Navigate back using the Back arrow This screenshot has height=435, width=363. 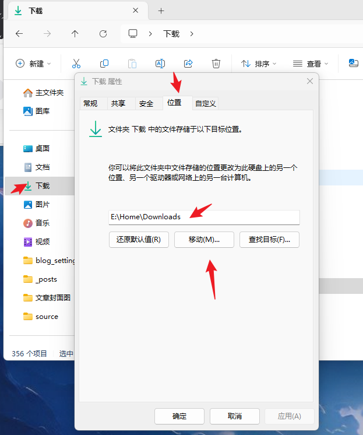tap(19, 34)
